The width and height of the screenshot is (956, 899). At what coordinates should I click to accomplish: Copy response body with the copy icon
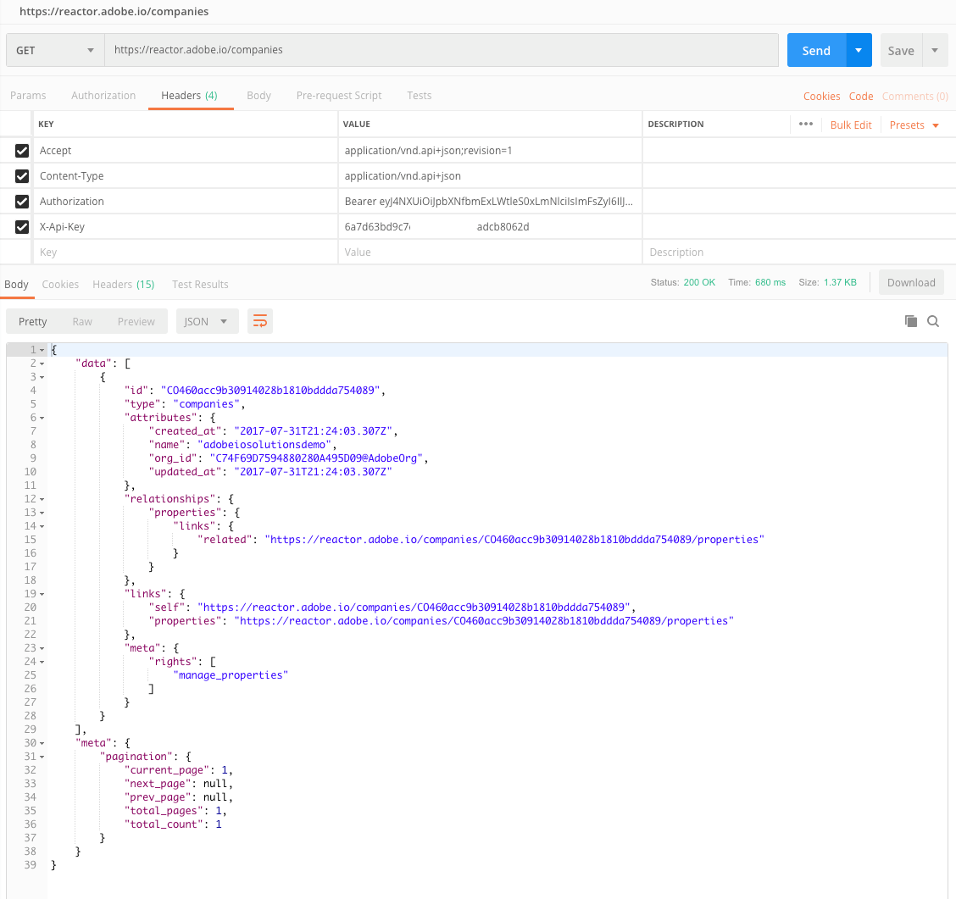click(x=911, y=321)
